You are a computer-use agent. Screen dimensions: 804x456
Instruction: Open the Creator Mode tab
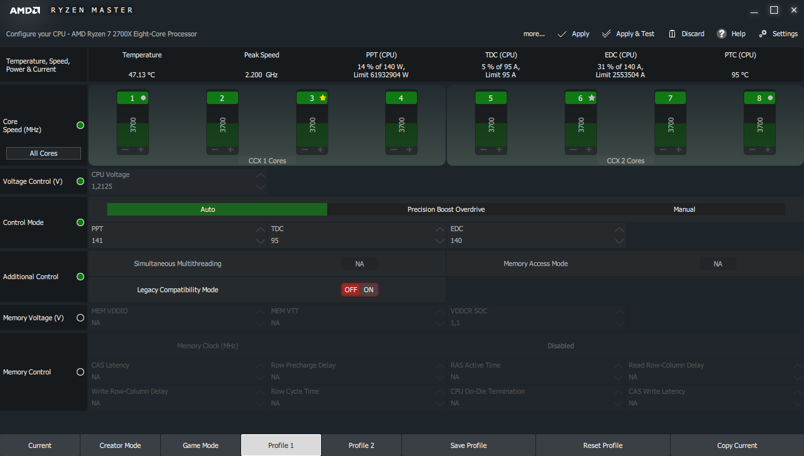coord(120,445)
